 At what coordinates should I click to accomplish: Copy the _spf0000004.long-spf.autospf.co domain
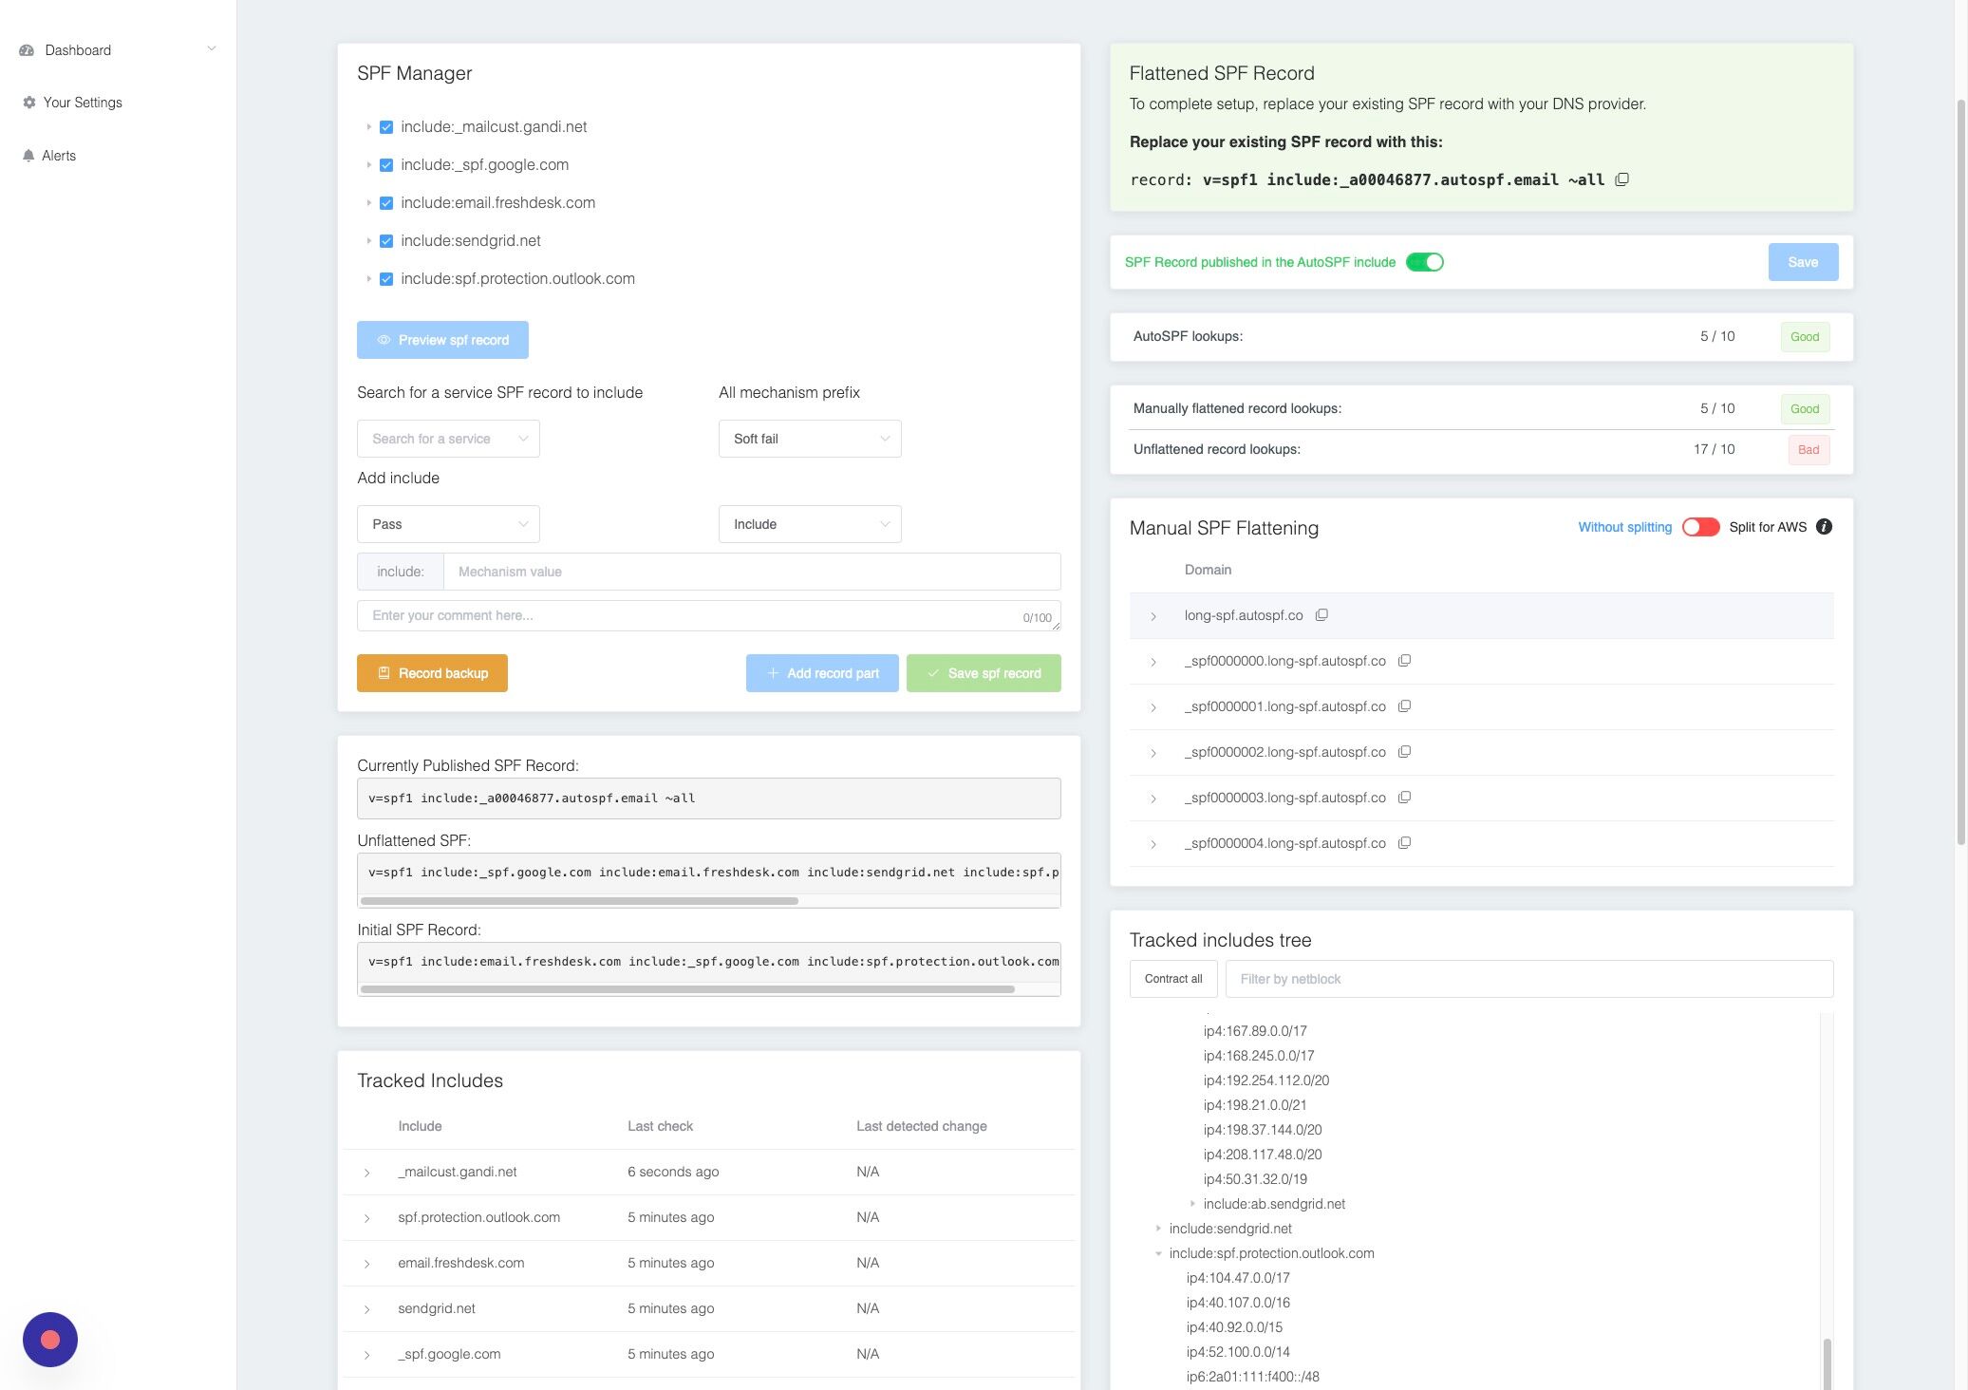[1403, 842]
